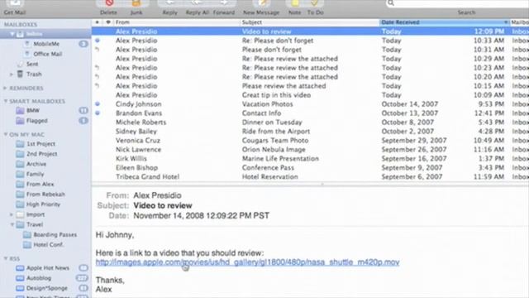Select Brandon Evans' Contact Info message

(x=311, y=113)
